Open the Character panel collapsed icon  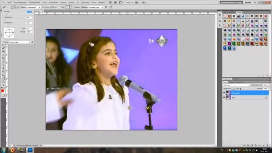tap(220, 21)
